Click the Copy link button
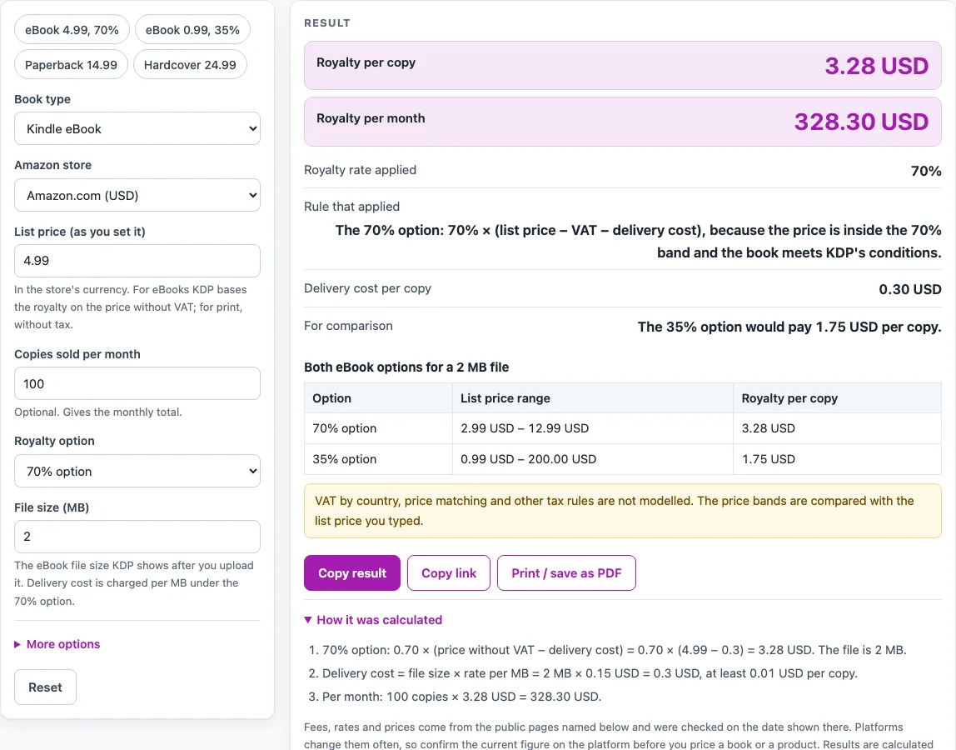This screenshot has width=956, height=750. (449, 573)
